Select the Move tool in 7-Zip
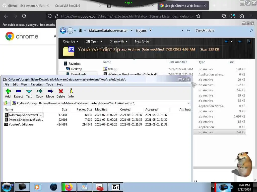 click(x=50, y=93)
